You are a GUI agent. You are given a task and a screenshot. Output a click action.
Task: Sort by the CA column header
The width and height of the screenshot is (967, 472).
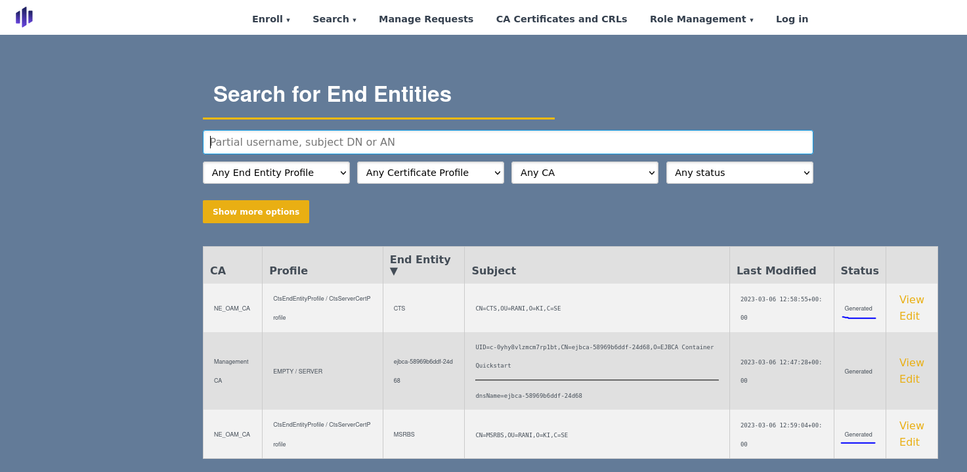click(218, 270)
